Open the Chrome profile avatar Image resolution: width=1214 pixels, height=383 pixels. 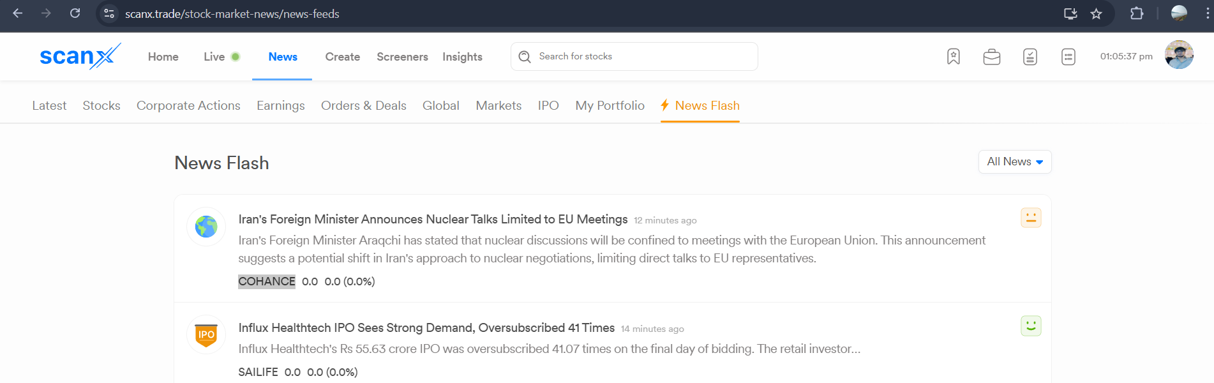(1179, 13)
